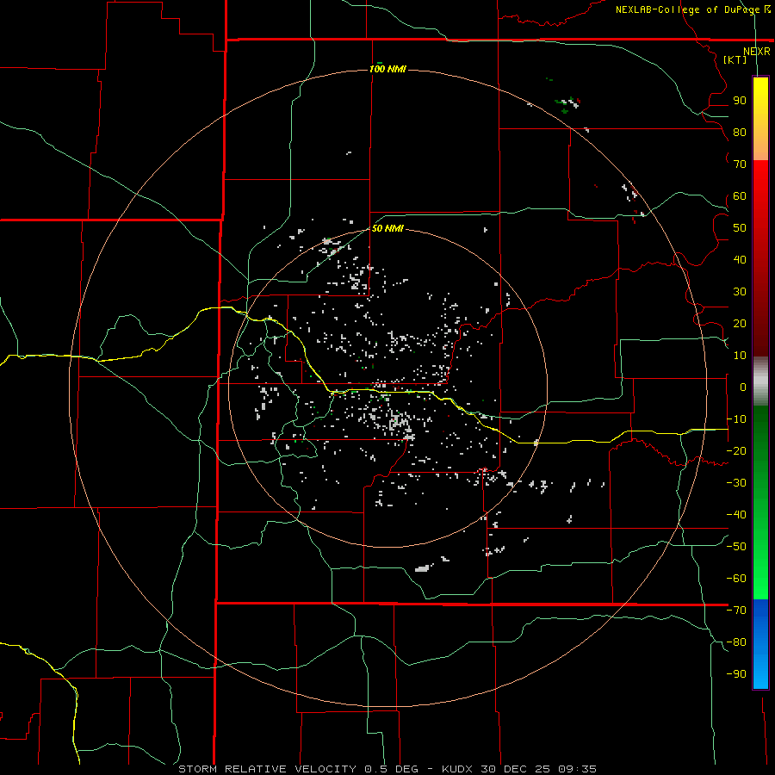Click the "-50" tick label on the velocity scale
Image resolution: width=775 pixels, height=775 pixels.
coord(736,547)
